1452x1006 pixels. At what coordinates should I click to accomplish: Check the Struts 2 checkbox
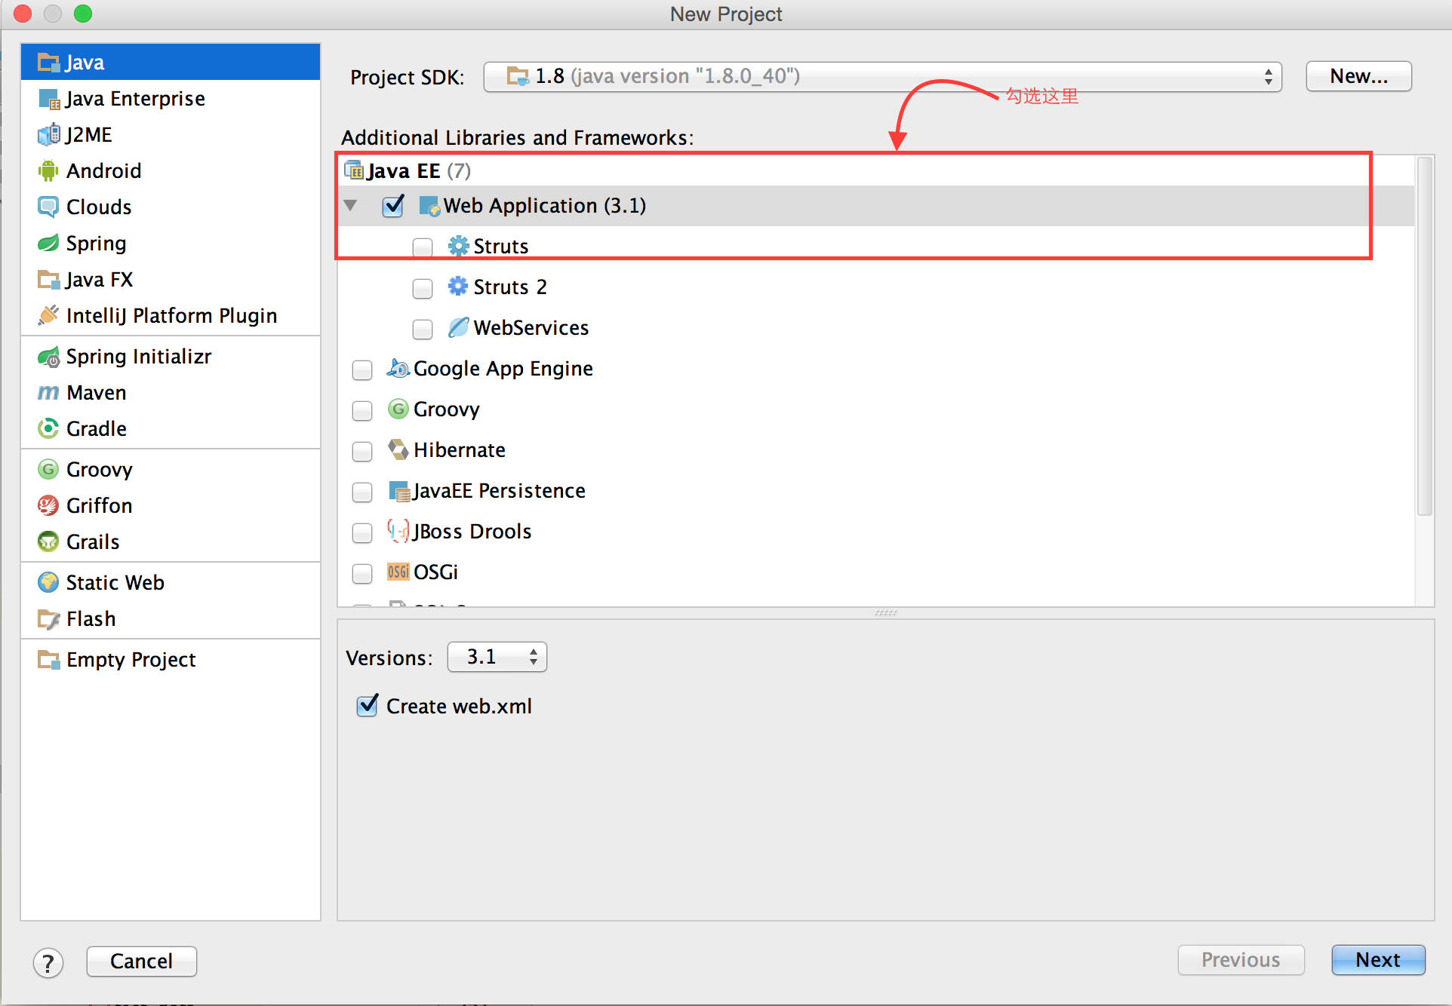[x=423, y=288]
